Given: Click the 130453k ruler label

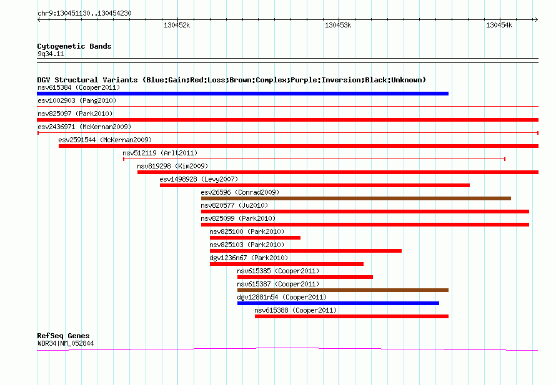Looking at the screenshot, I should point(338,25).
